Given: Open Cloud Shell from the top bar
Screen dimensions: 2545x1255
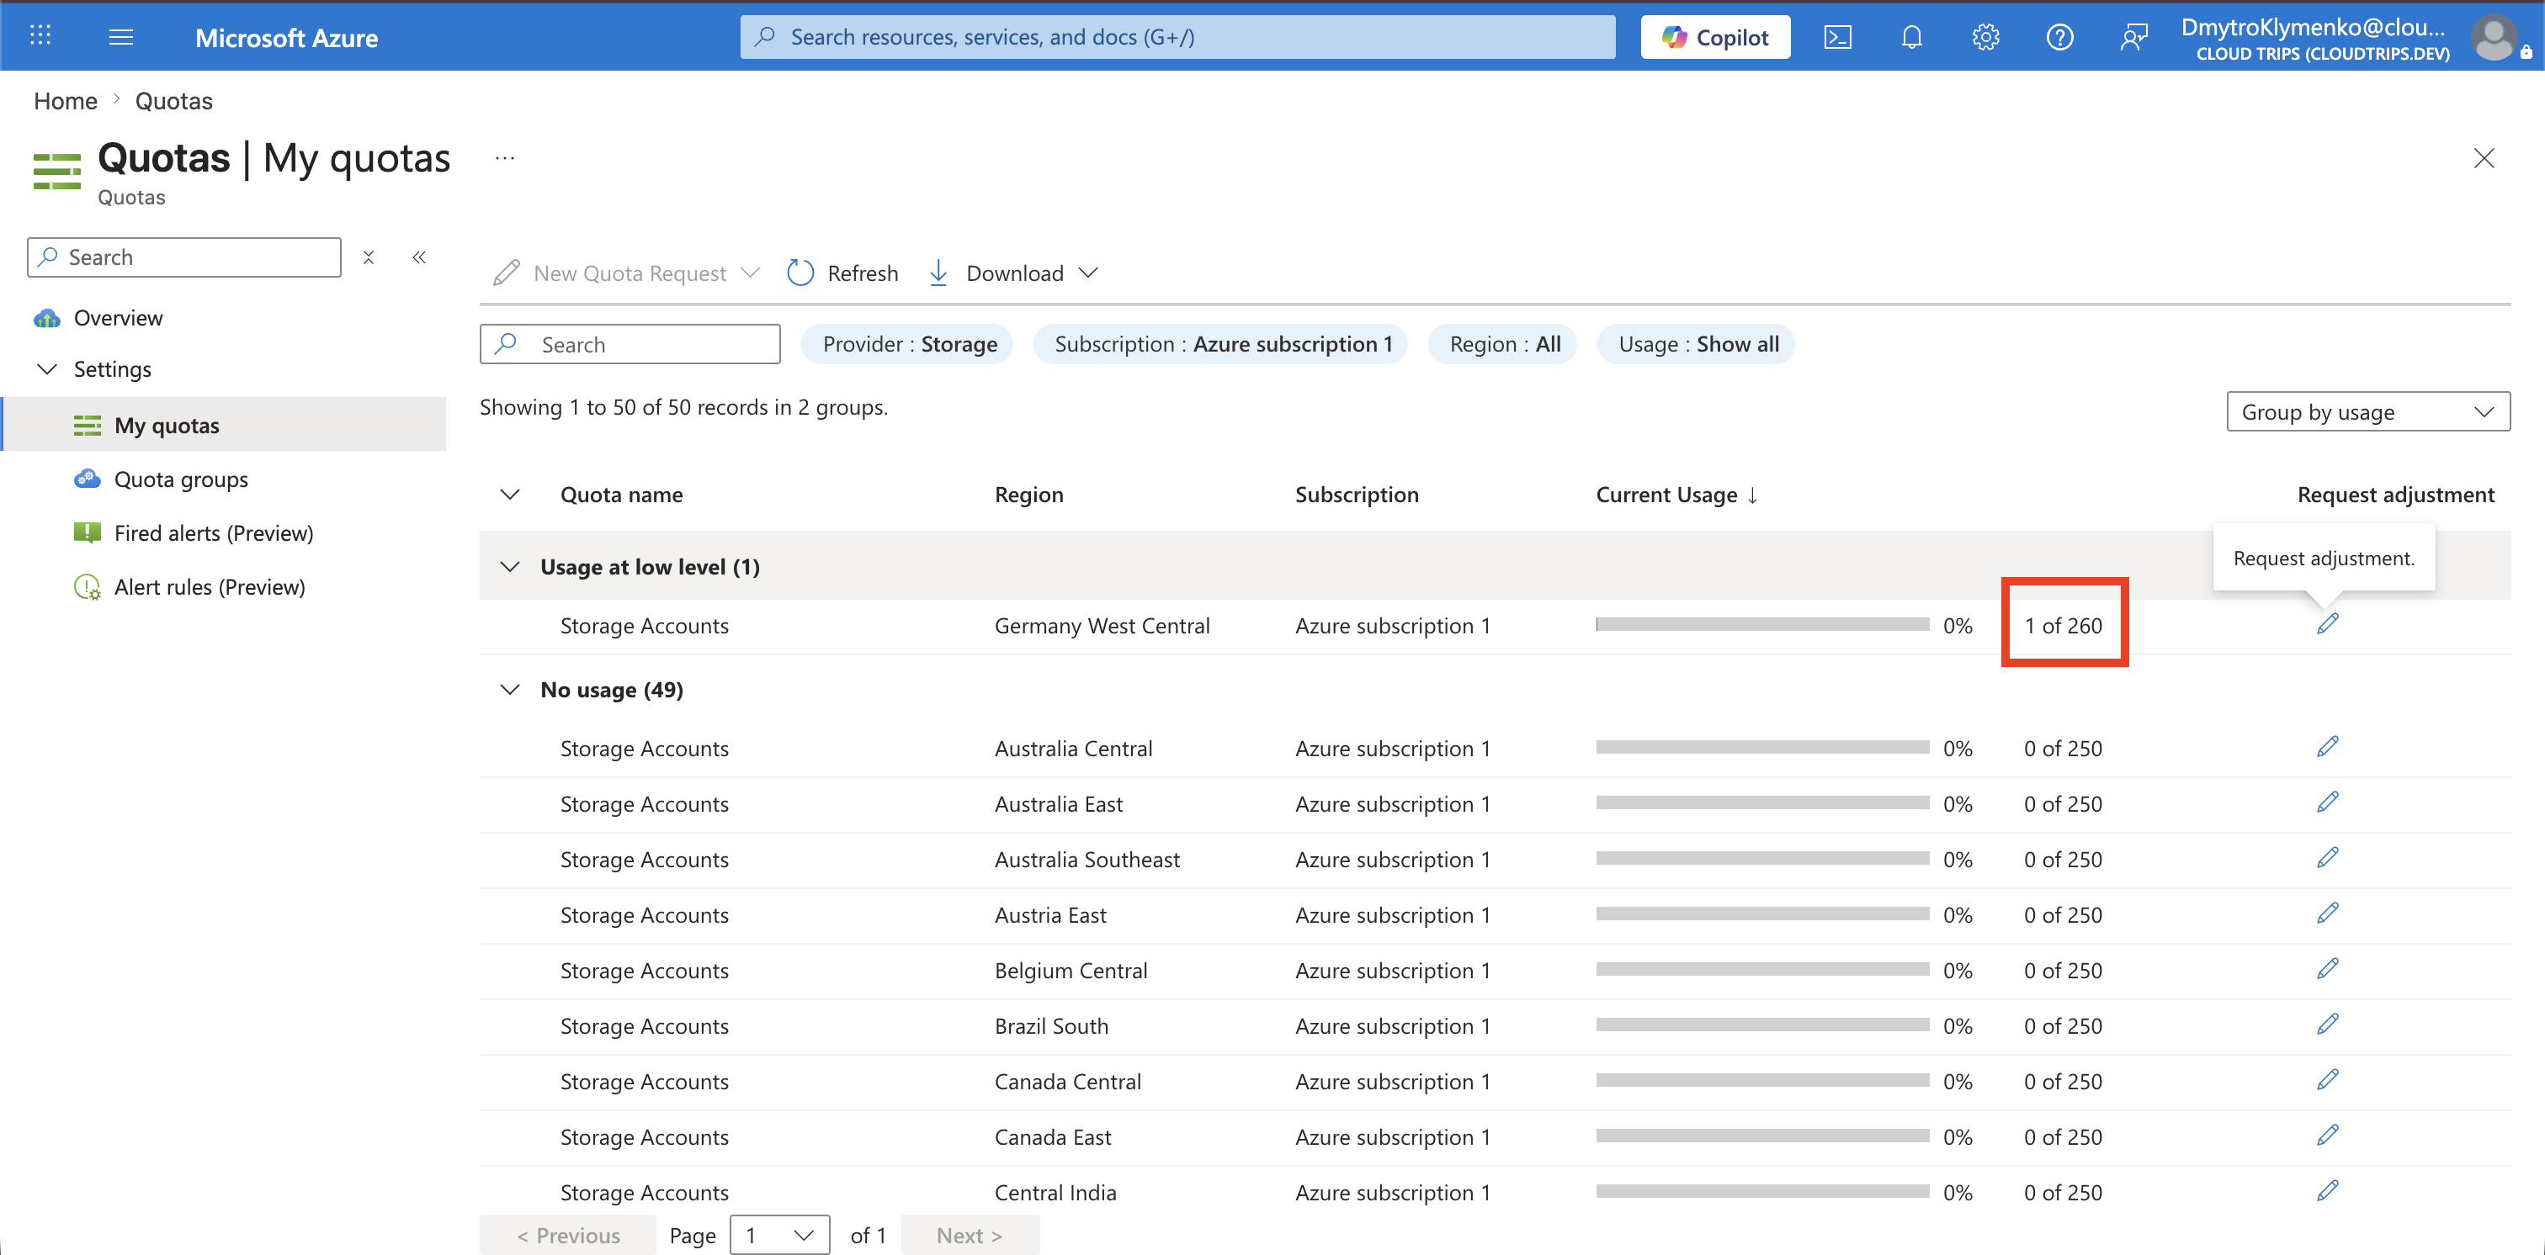Looking at the screenshot, I should point(1836,38).
